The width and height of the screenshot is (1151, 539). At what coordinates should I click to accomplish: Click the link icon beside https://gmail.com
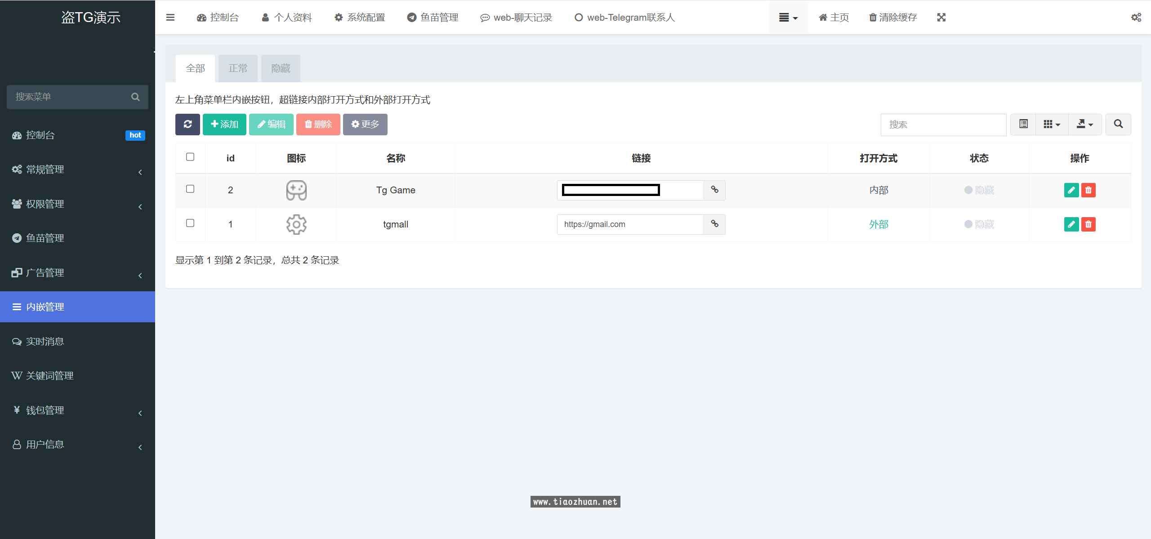714,224
